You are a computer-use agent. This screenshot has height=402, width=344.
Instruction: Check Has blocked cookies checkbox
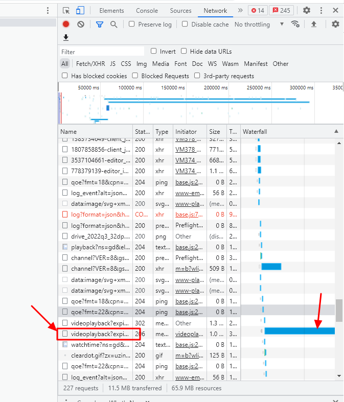pyautogui.click(x=64, y=76)
